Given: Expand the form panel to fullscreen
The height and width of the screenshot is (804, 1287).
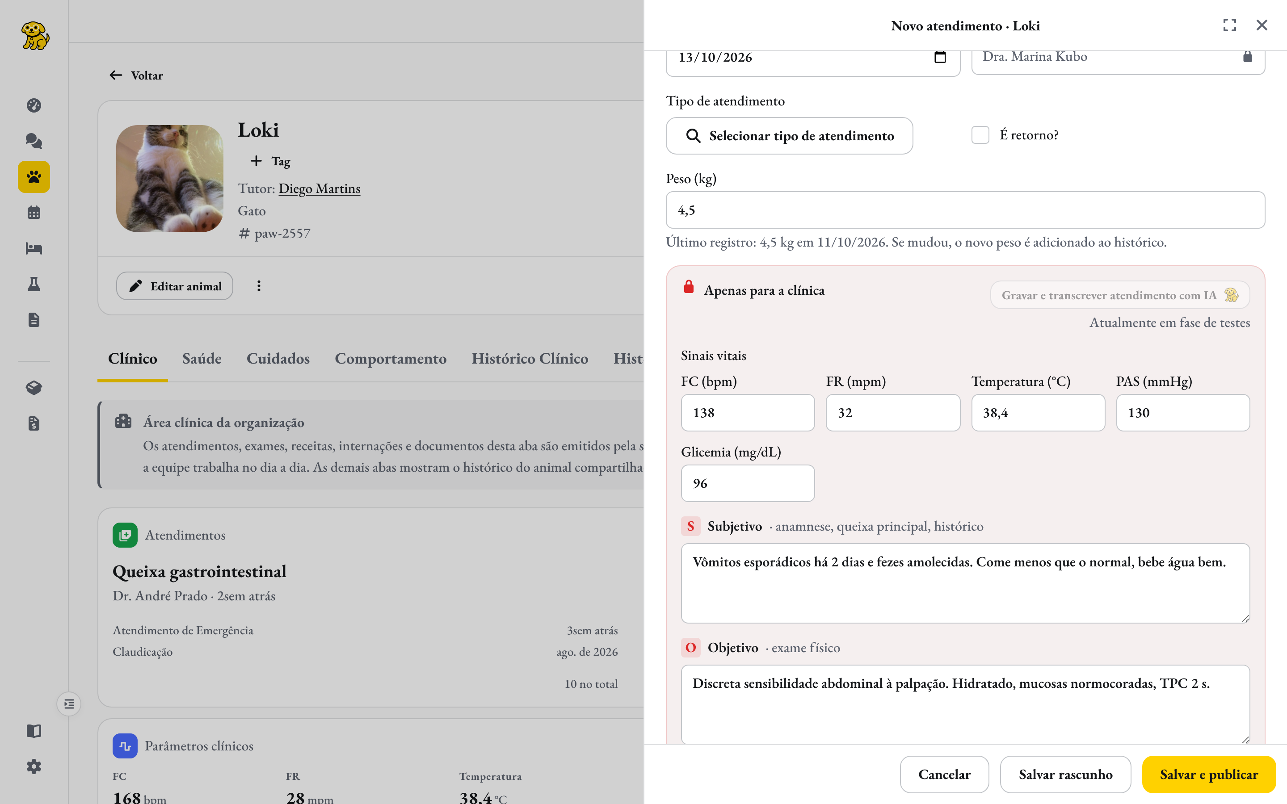Looking at the screenshot, I should coord(1229,25).
